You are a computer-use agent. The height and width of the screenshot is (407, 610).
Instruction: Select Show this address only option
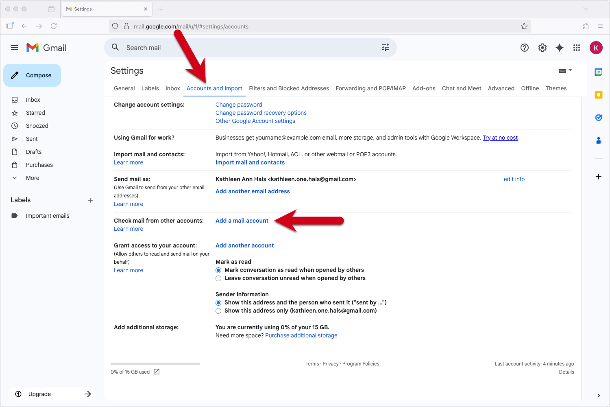tap(218, 311)
